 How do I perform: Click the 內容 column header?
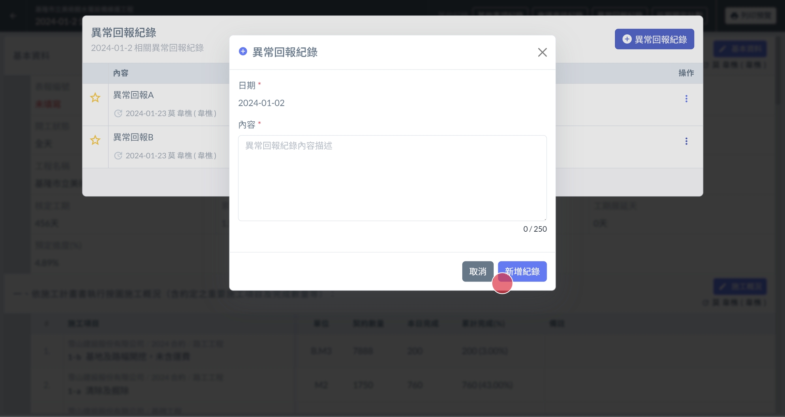click(121, 73)
